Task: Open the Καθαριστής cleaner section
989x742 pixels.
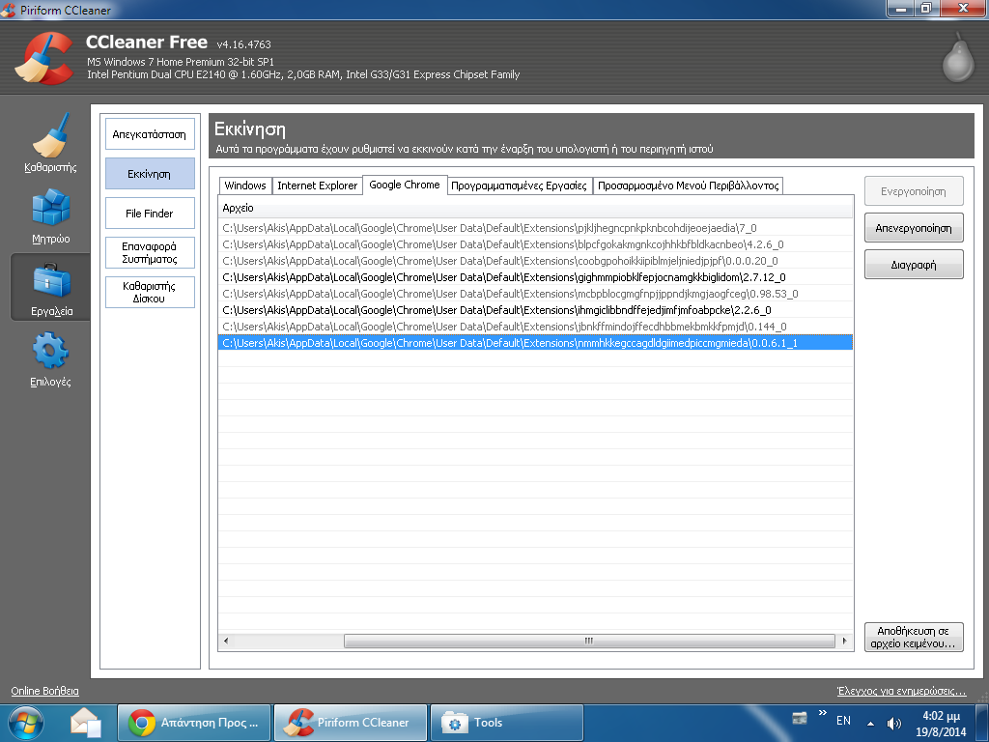Action: 50,143
